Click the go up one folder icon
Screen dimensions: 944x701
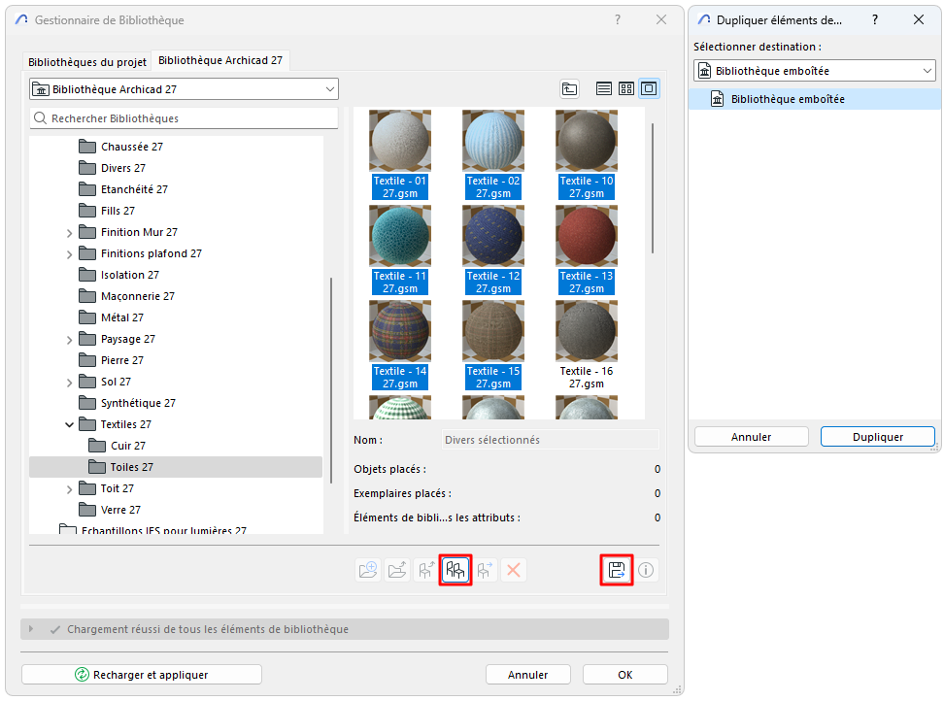point(569,89)
